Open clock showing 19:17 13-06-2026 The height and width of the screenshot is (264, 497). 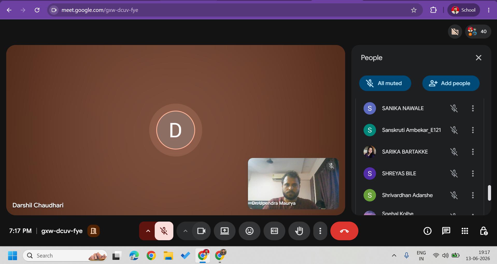[478, 256]
